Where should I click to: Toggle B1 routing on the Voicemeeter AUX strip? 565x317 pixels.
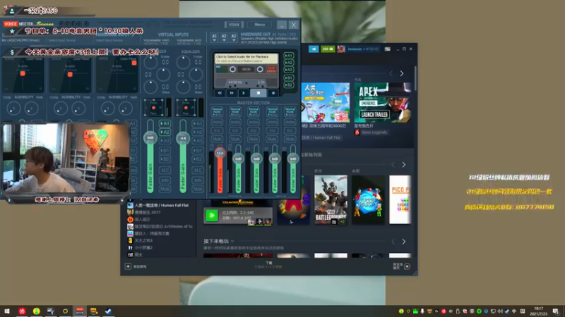[x=198, y=151]
